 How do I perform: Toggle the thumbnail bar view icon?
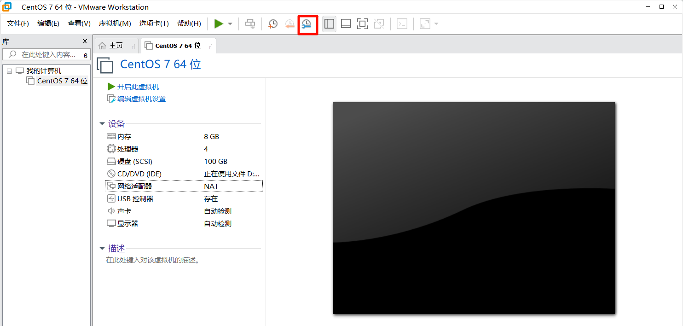point(346,24)
